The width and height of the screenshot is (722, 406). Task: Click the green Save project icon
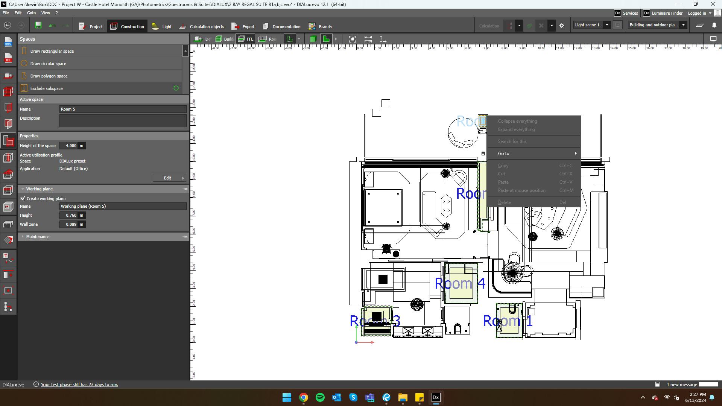point(38,26)
